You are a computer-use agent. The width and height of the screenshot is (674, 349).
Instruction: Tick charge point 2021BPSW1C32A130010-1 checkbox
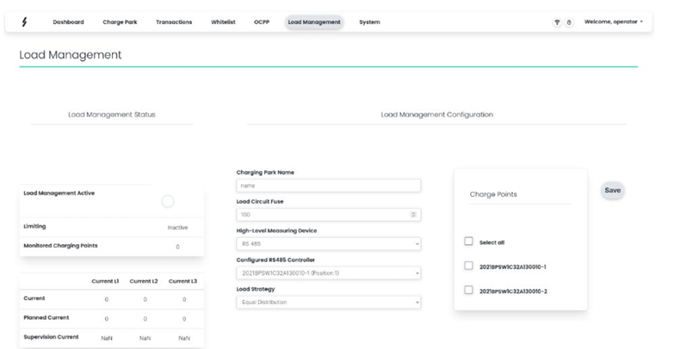click(469, 266)
